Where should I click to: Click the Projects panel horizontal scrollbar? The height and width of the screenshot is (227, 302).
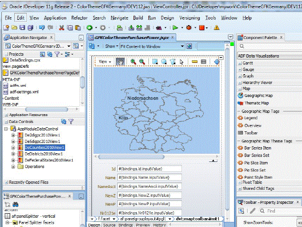[47, 110]
